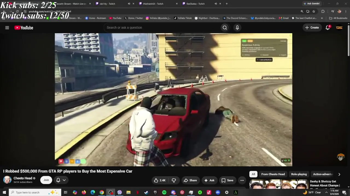Show hidden system tray icons
Image resolution: width=350 pixels, height=196 pixels.
tap(326, 192)
